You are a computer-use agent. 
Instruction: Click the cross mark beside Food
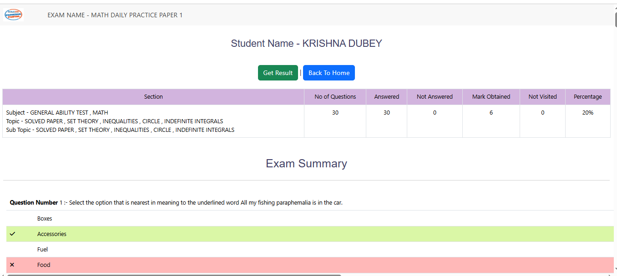point(12,265)
